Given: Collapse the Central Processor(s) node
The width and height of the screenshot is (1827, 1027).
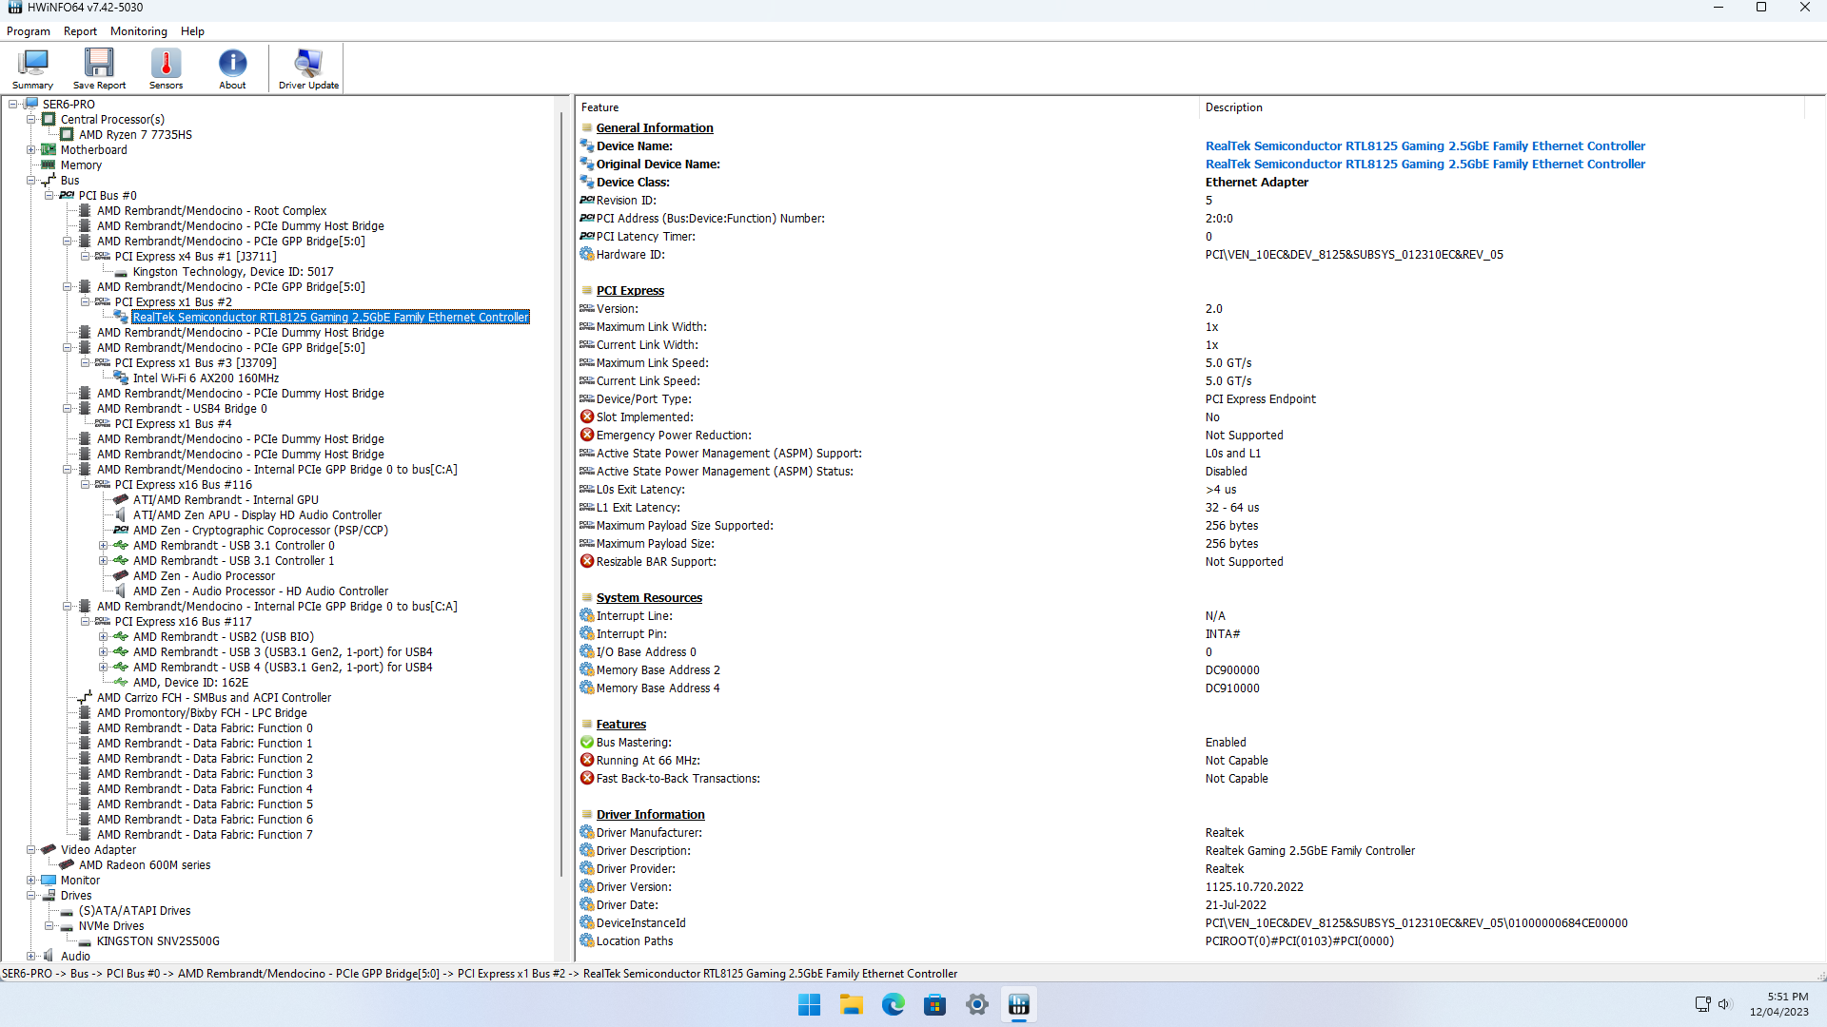Looking at the screenshot, I should (x=30, y=119).
